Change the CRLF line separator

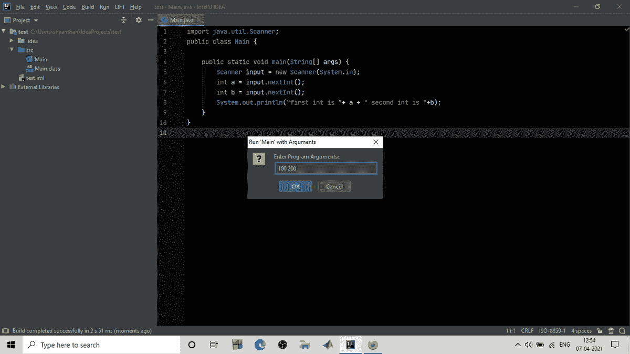[527, 331]
